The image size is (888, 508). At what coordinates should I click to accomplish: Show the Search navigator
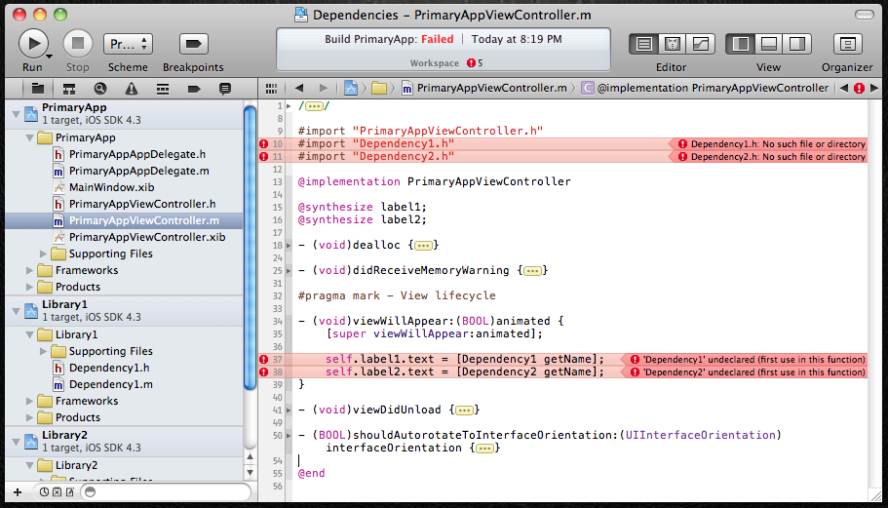tap(100, 89)
